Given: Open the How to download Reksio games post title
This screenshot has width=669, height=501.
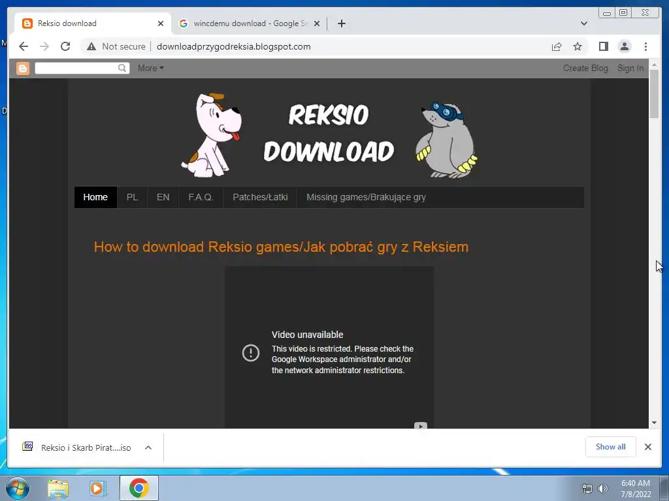Looking at the screenshot, I should (x=281, y=247).
